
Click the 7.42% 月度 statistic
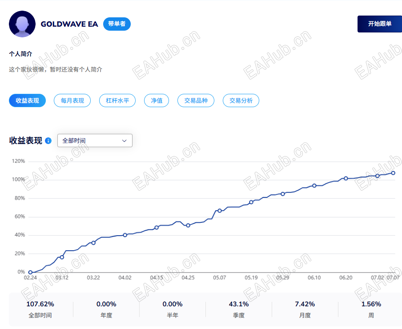[x=305, y=309]
